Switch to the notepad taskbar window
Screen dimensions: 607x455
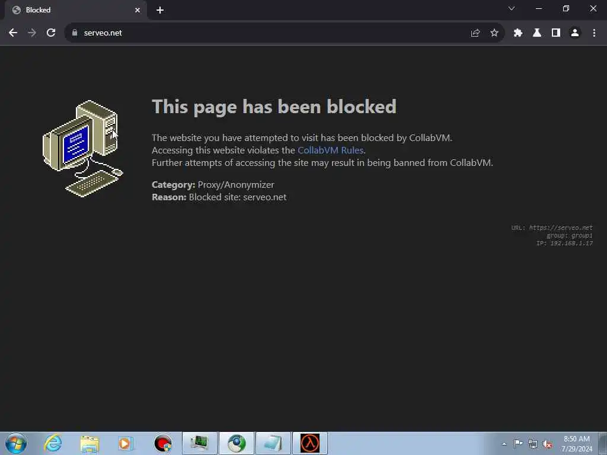click(x=273, y=443)
